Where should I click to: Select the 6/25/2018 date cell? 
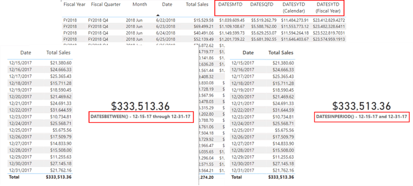[x=165, y=39]
